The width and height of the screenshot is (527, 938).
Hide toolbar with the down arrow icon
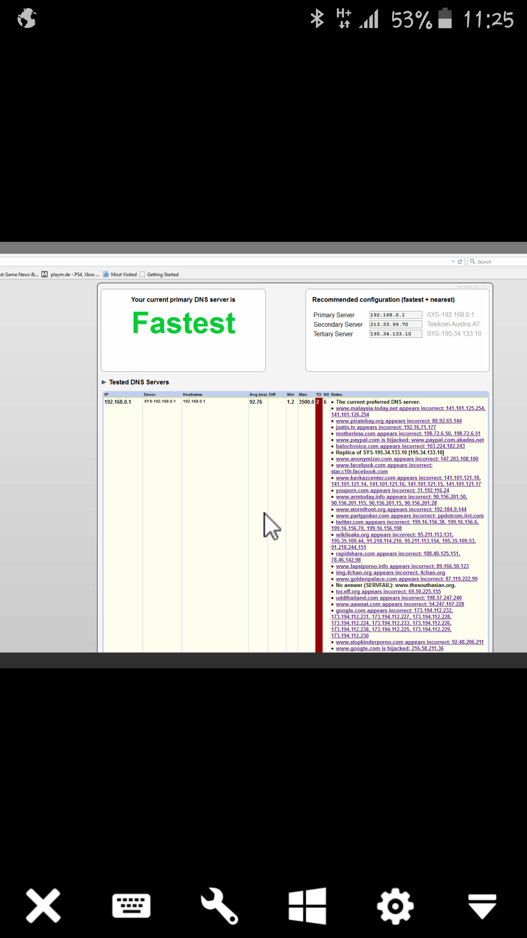(x=482, y=906)
